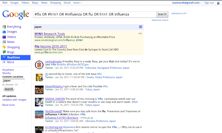Click Reset tools link
This screenshot has height=133, width=222.
[x=9, y=105]
